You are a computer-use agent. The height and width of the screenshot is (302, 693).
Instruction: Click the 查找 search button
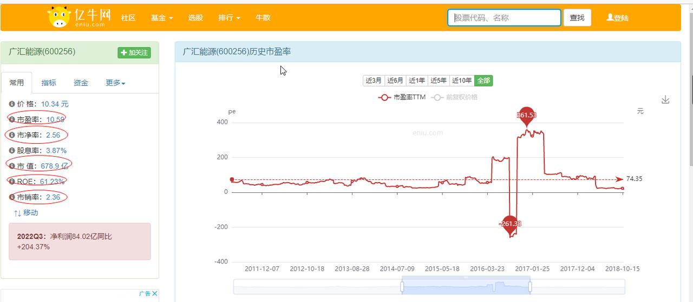(577, 18)
